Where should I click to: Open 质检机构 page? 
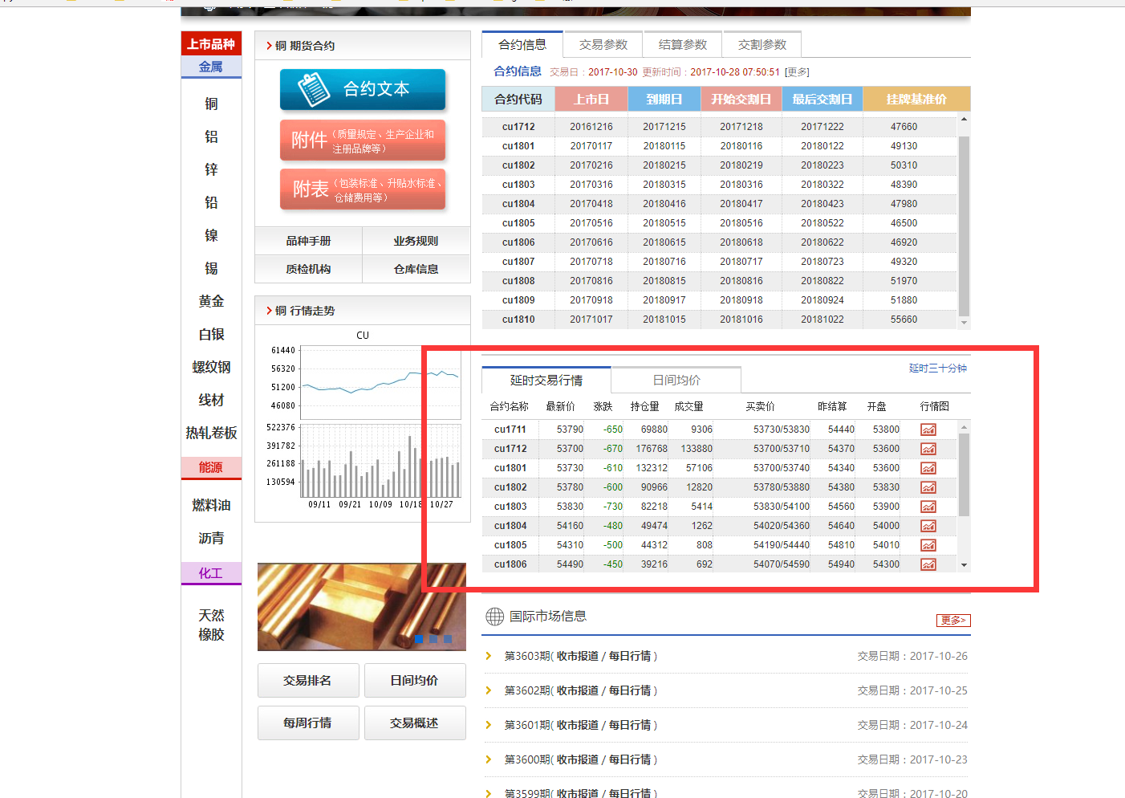click(x=308, y=269)
